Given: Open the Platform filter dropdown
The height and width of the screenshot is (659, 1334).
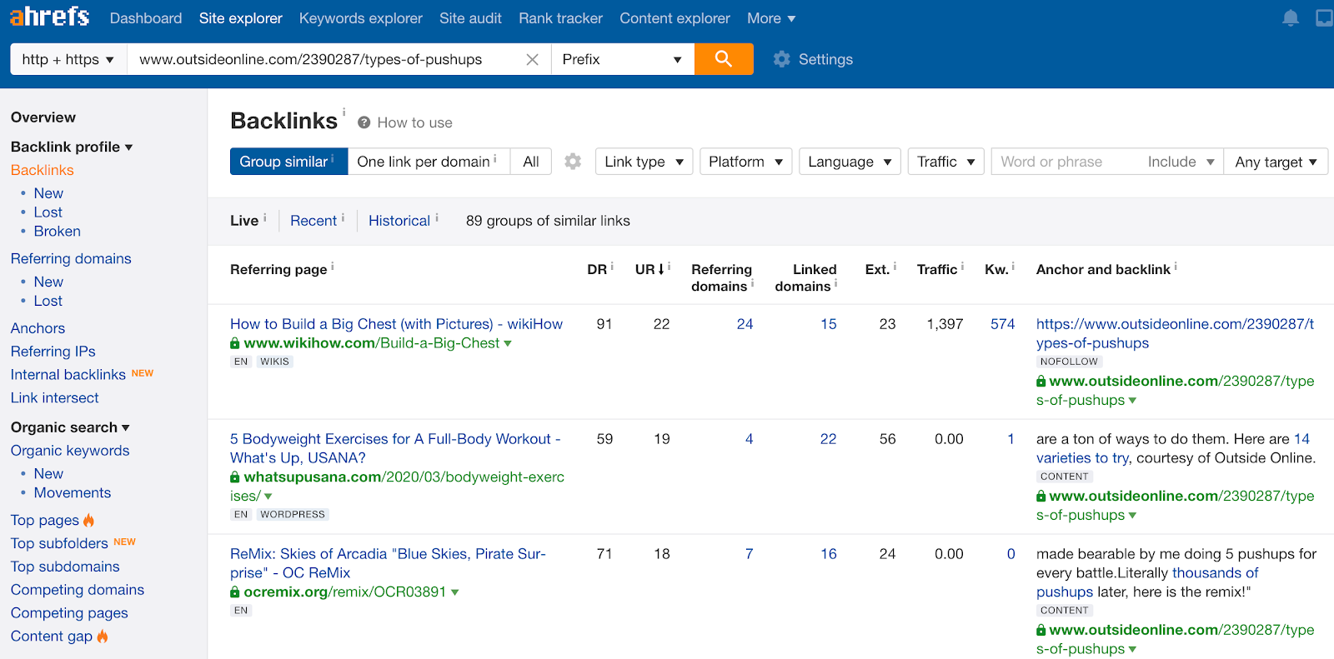Looking at the screenshot, I should [x=745, y=162].
